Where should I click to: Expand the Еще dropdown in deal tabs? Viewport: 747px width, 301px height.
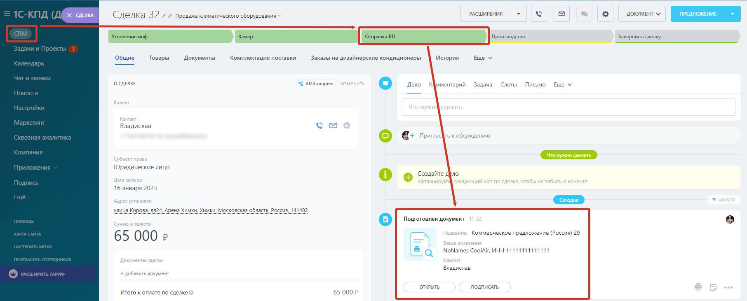pos(483,58)
